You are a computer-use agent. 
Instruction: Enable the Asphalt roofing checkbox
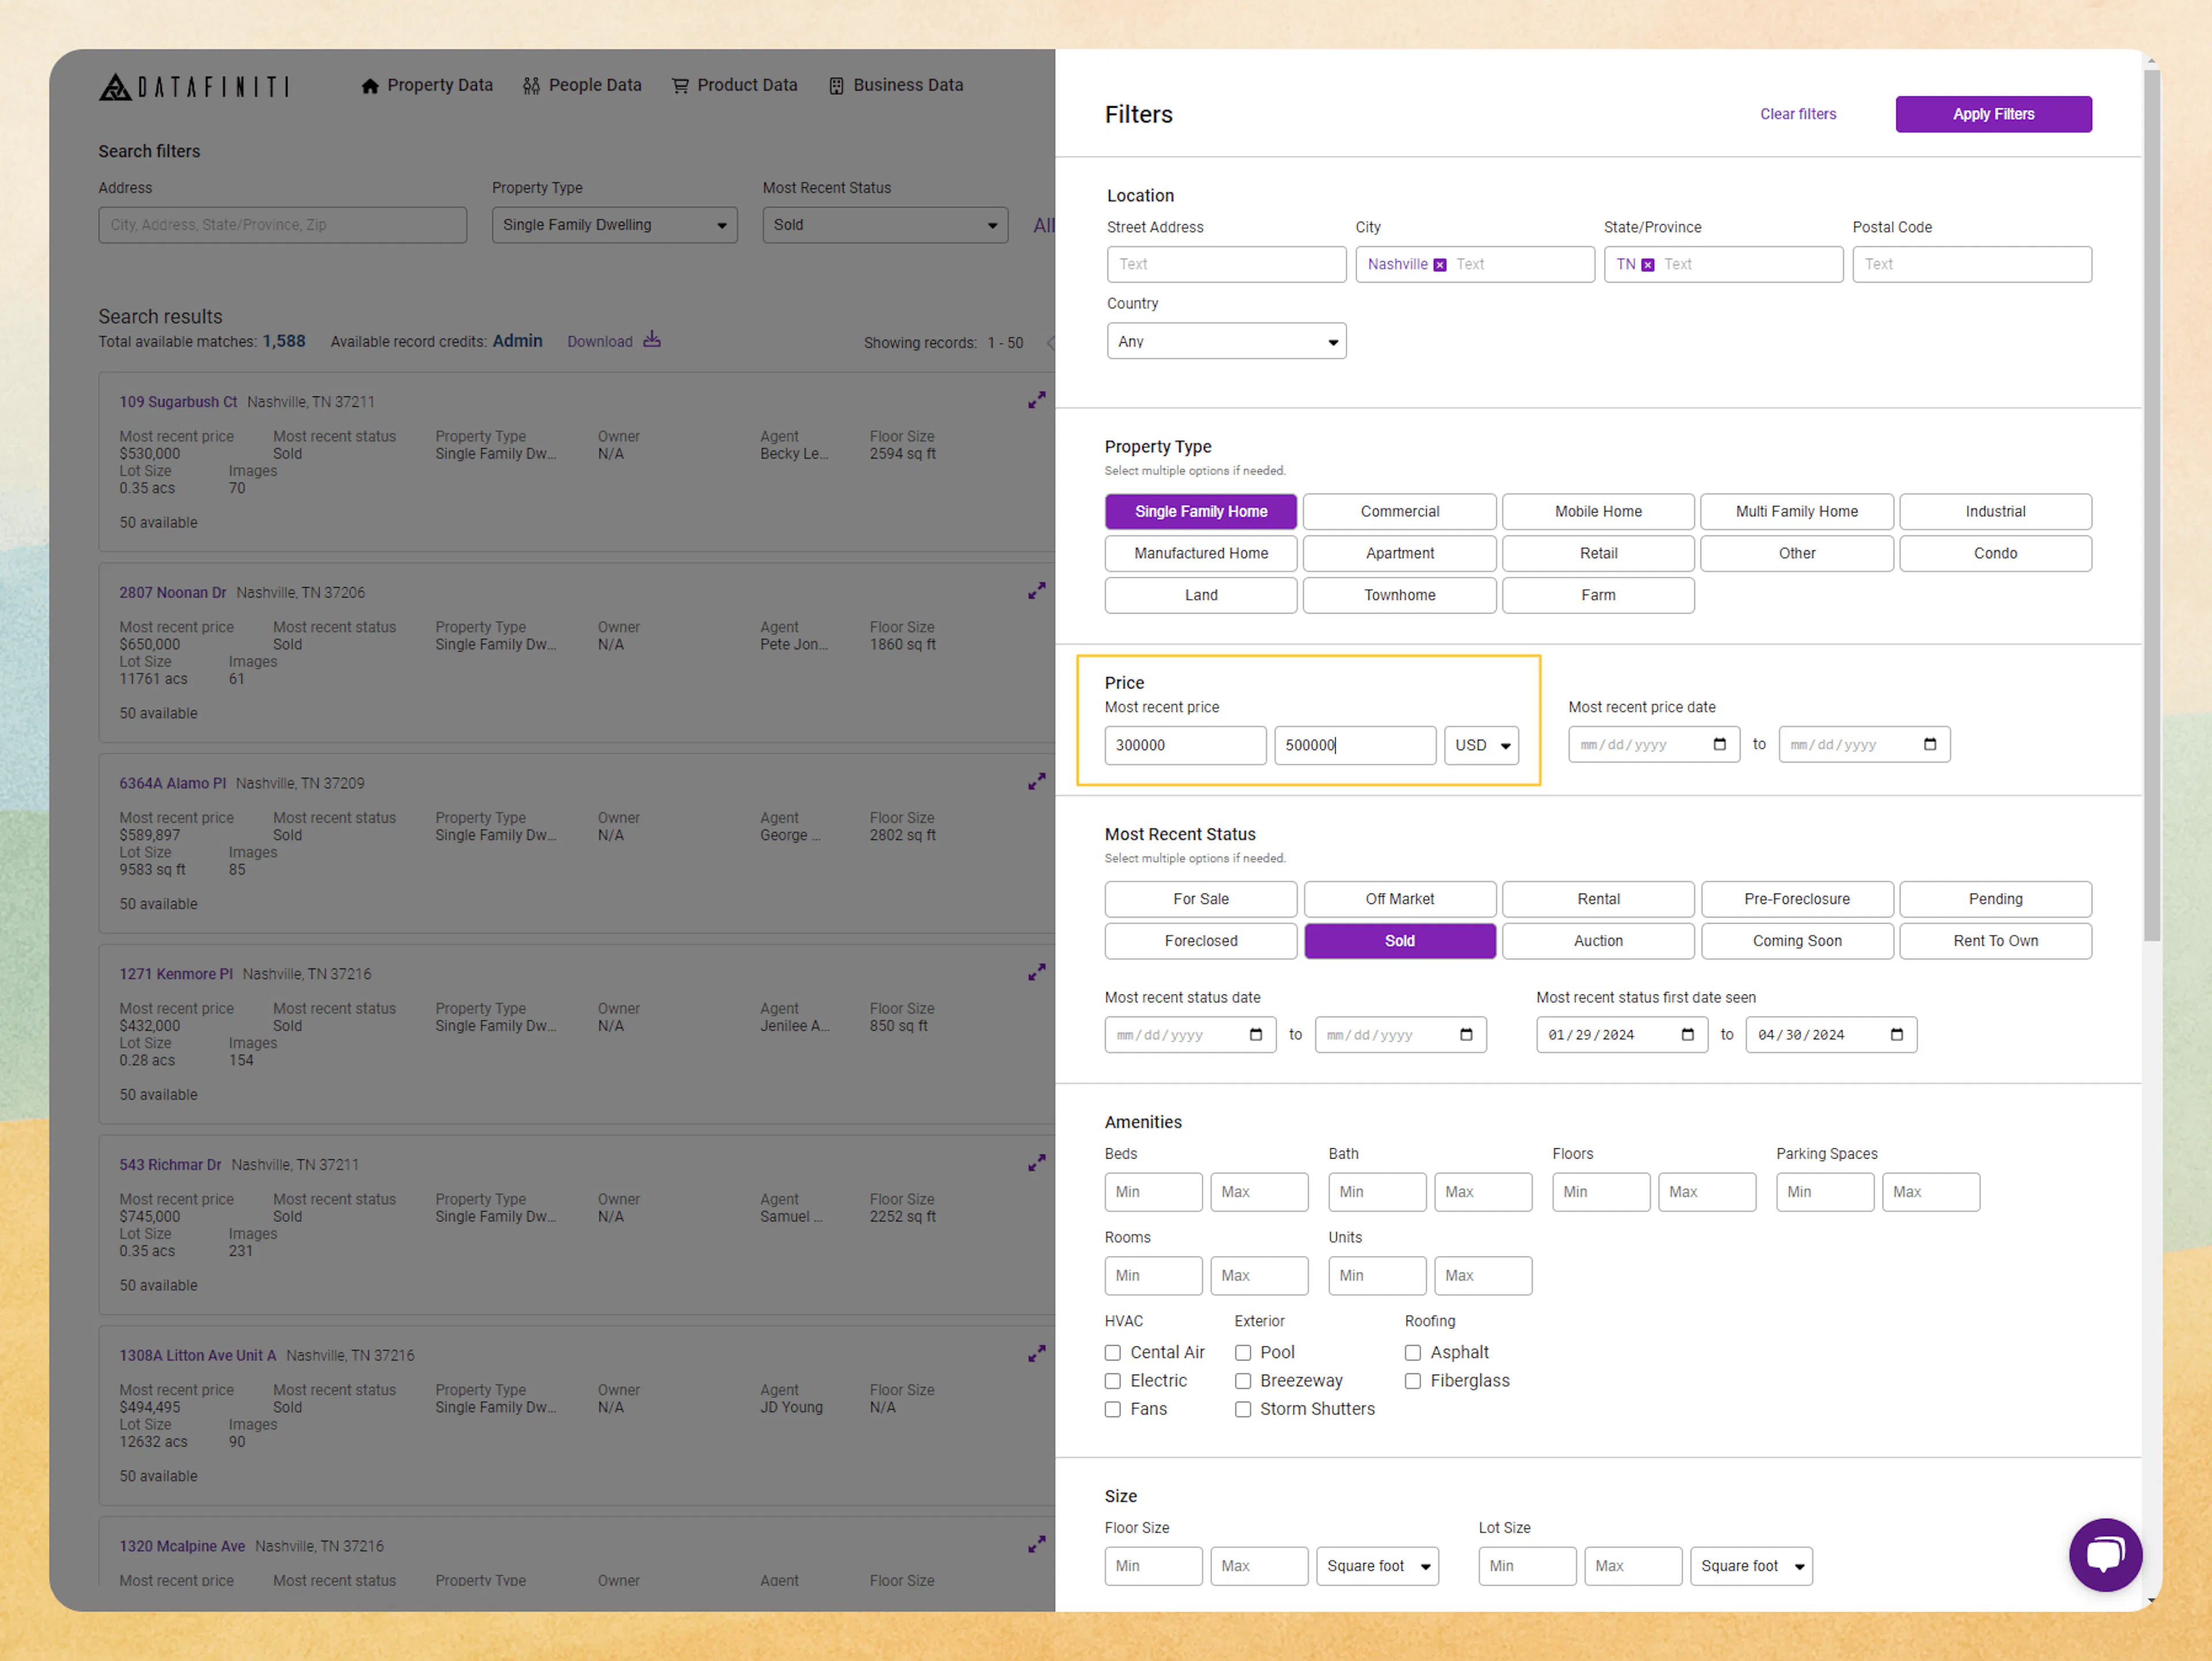(x=1413, y=1352)
